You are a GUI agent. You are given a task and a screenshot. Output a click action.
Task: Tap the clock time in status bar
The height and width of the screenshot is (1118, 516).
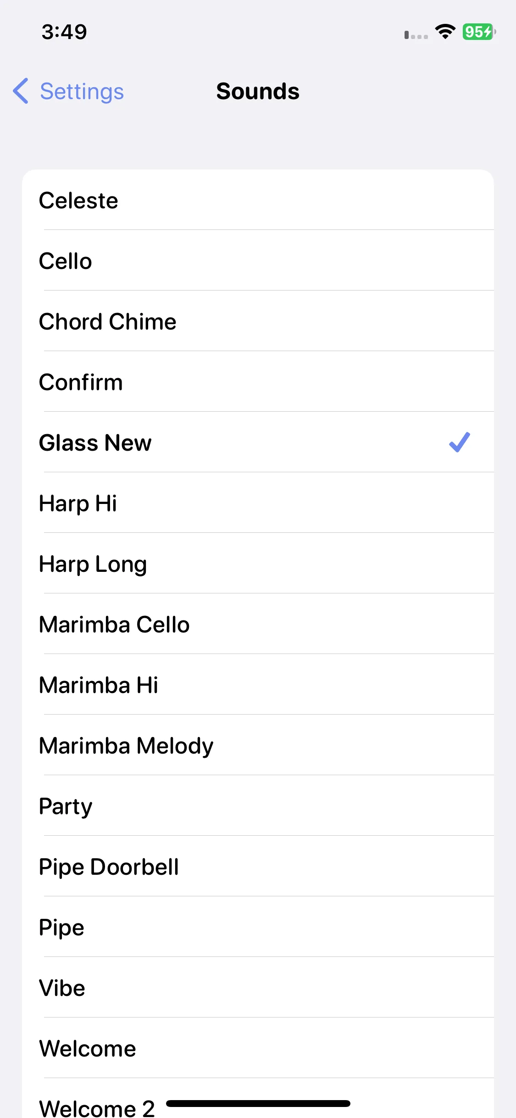tap(64, 32)
